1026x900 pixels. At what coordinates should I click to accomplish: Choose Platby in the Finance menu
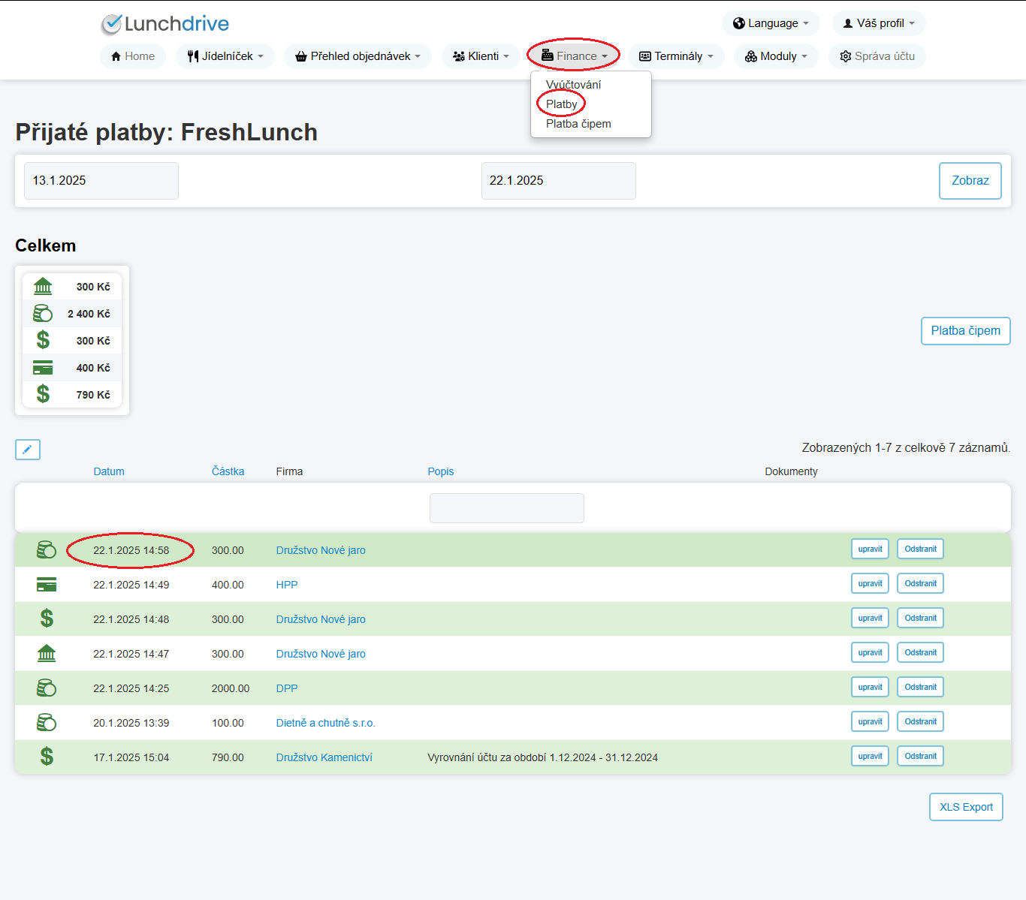click(x=562, y=104)
